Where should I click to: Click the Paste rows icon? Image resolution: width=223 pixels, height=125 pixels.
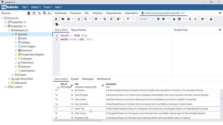coord(105,19)
